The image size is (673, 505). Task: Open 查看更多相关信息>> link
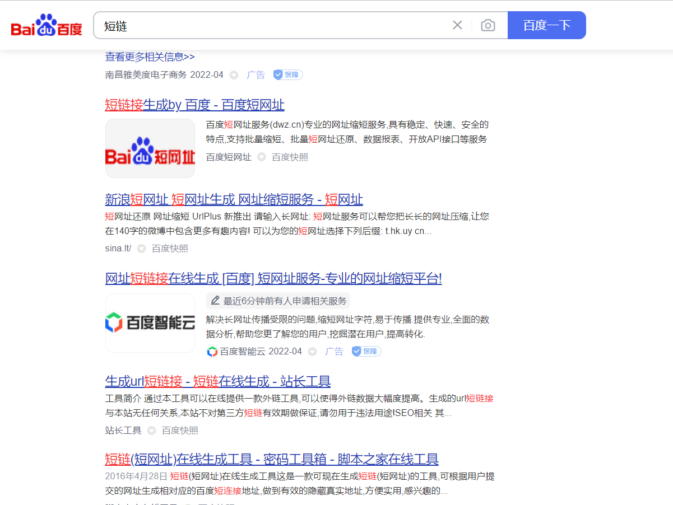(x=150, y=57)
